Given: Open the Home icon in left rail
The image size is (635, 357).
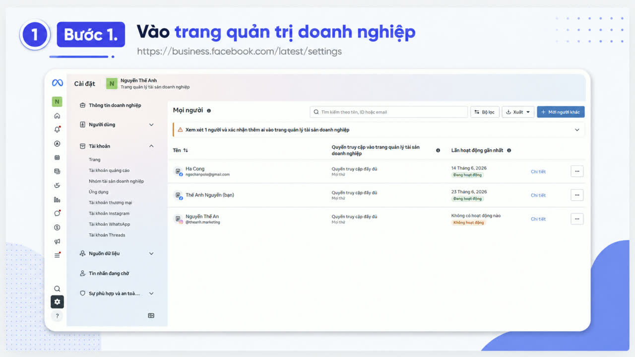Looking at the screenshot, I should coord(57,116).
